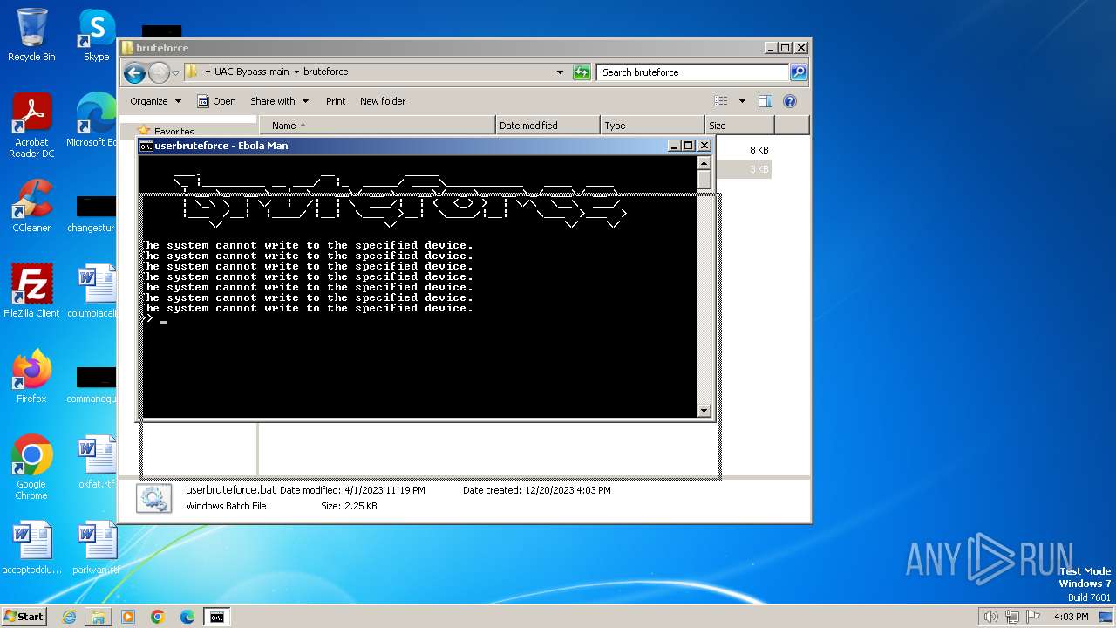Viewport: 1116px width, 628px height.
Task: Select bruteforce breadcrumb in address bar
Action: (325, 72)
